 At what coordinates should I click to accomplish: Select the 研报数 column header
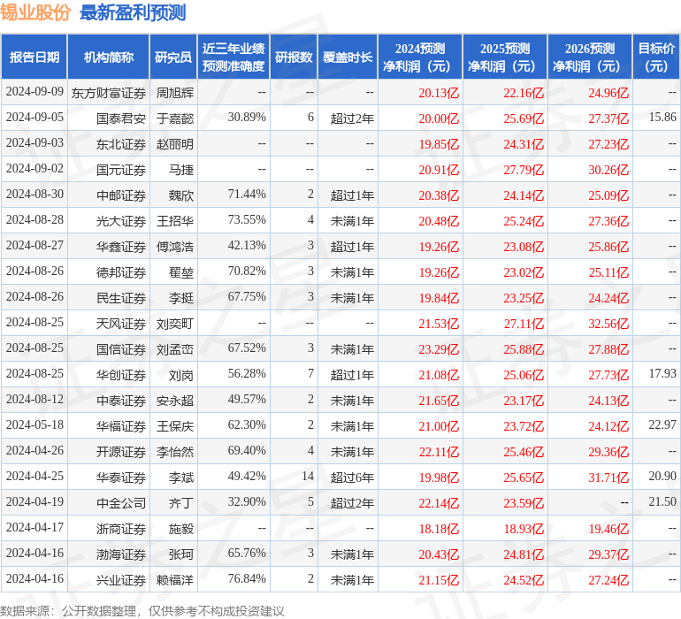point(294,57)
